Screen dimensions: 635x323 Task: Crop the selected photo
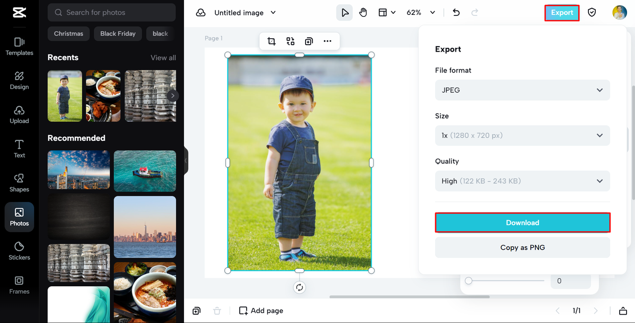pyautogui.click(x=271, y=41)
